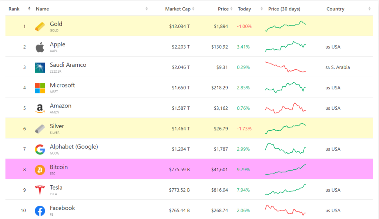Click Silver price $26.79
Viewport: 379px width, 219px height.
click(221, 129)
